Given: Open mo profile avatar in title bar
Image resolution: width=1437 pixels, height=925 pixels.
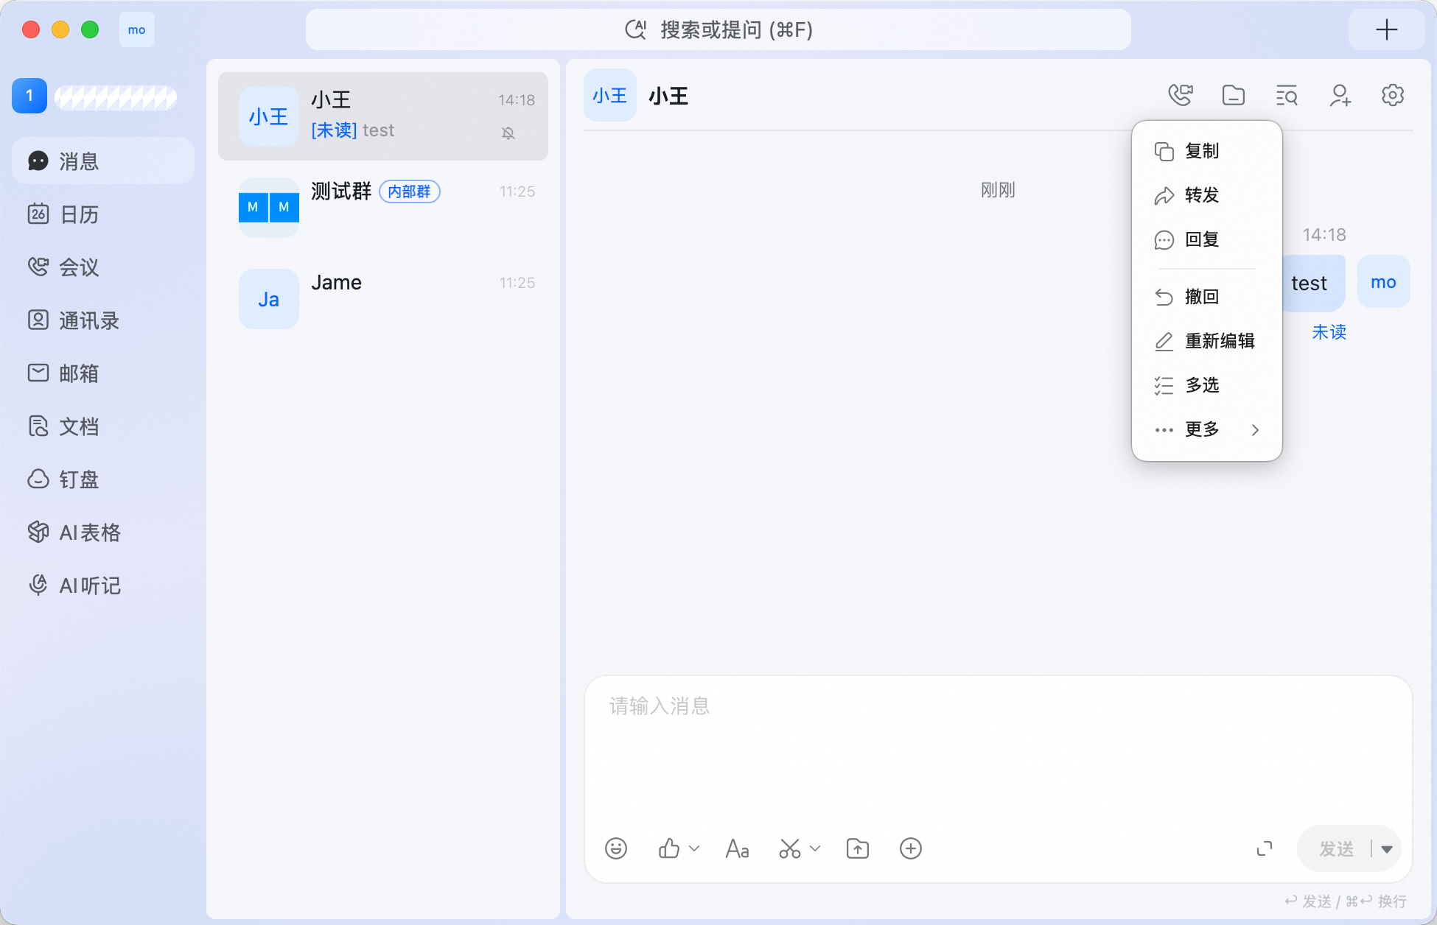Looking at the screenshot, I should (137, 29).
